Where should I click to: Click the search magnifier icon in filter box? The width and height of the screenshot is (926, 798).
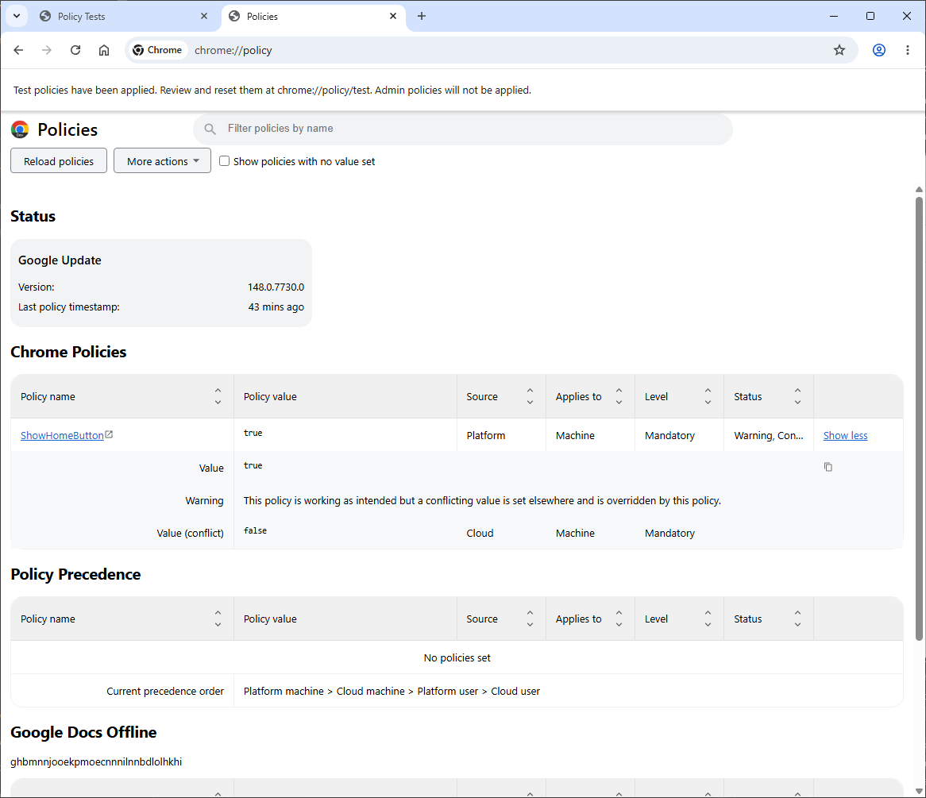pos(210,129)
